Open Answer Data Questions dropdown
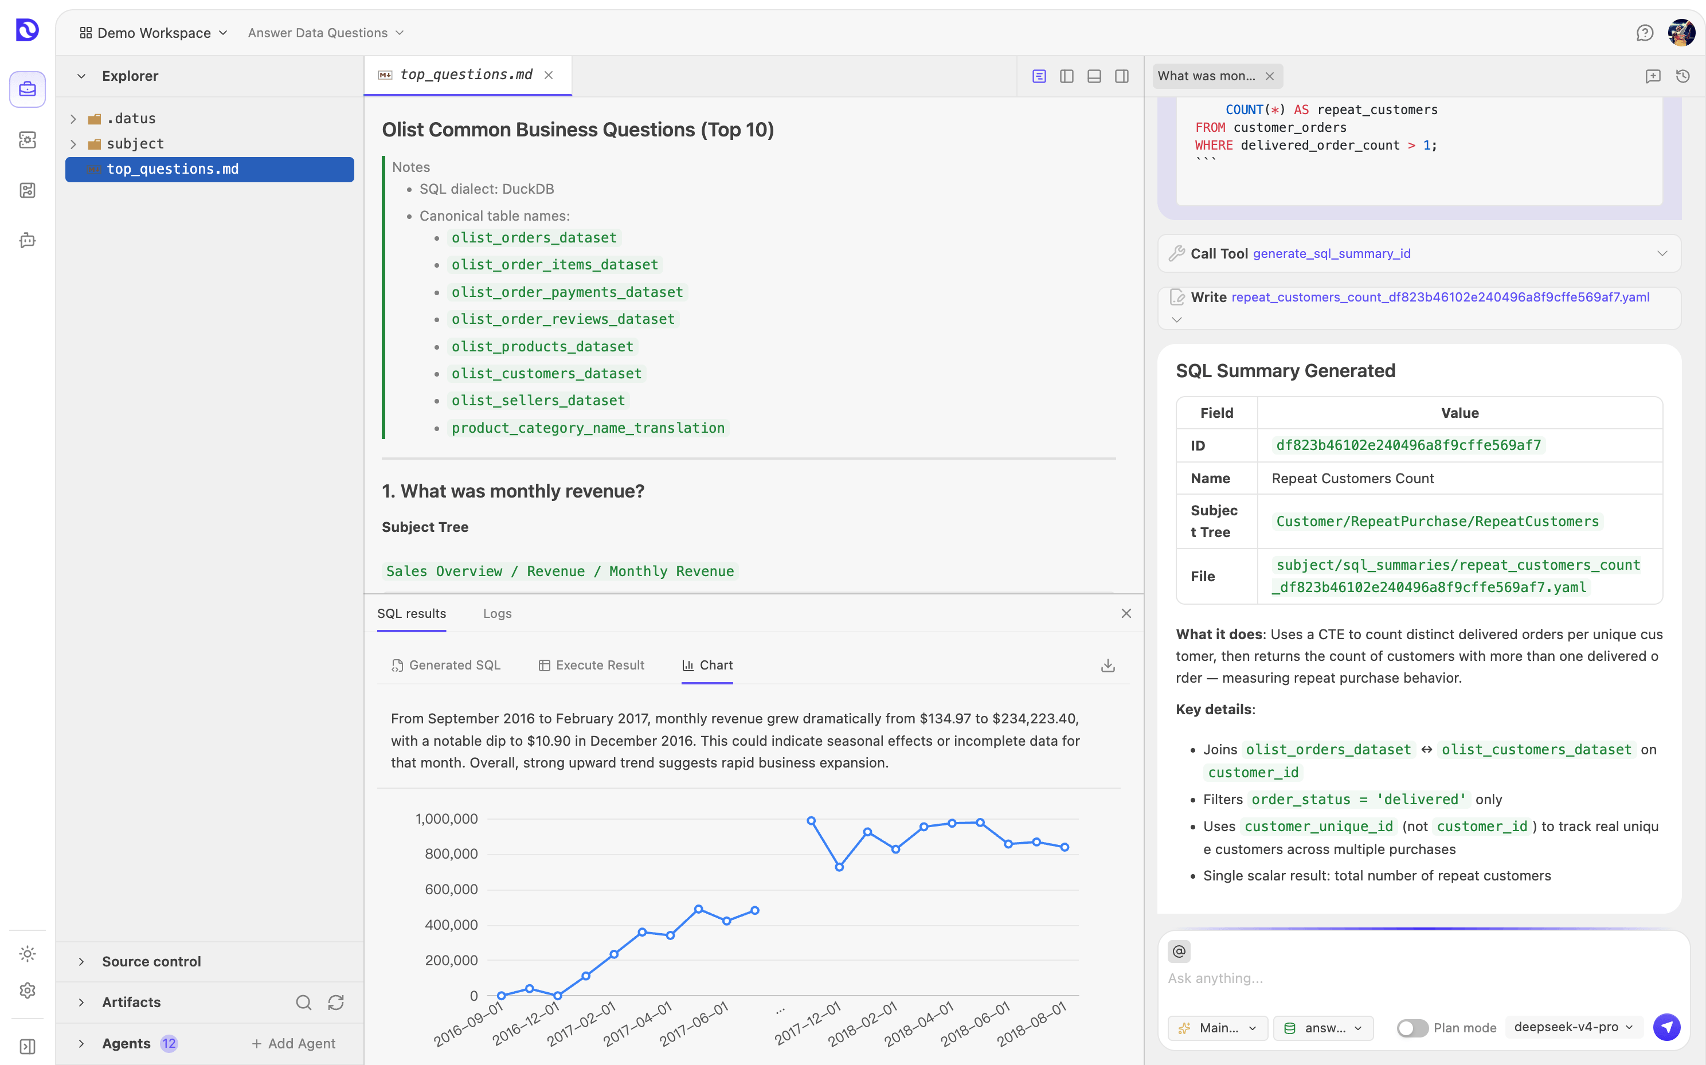Viewport: 1706px width, 1065px height. point(326,33)
